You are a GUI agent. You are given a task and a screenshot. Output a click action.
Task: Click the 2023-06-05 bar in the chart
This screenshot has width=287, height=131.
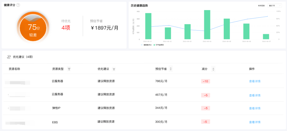227,29
